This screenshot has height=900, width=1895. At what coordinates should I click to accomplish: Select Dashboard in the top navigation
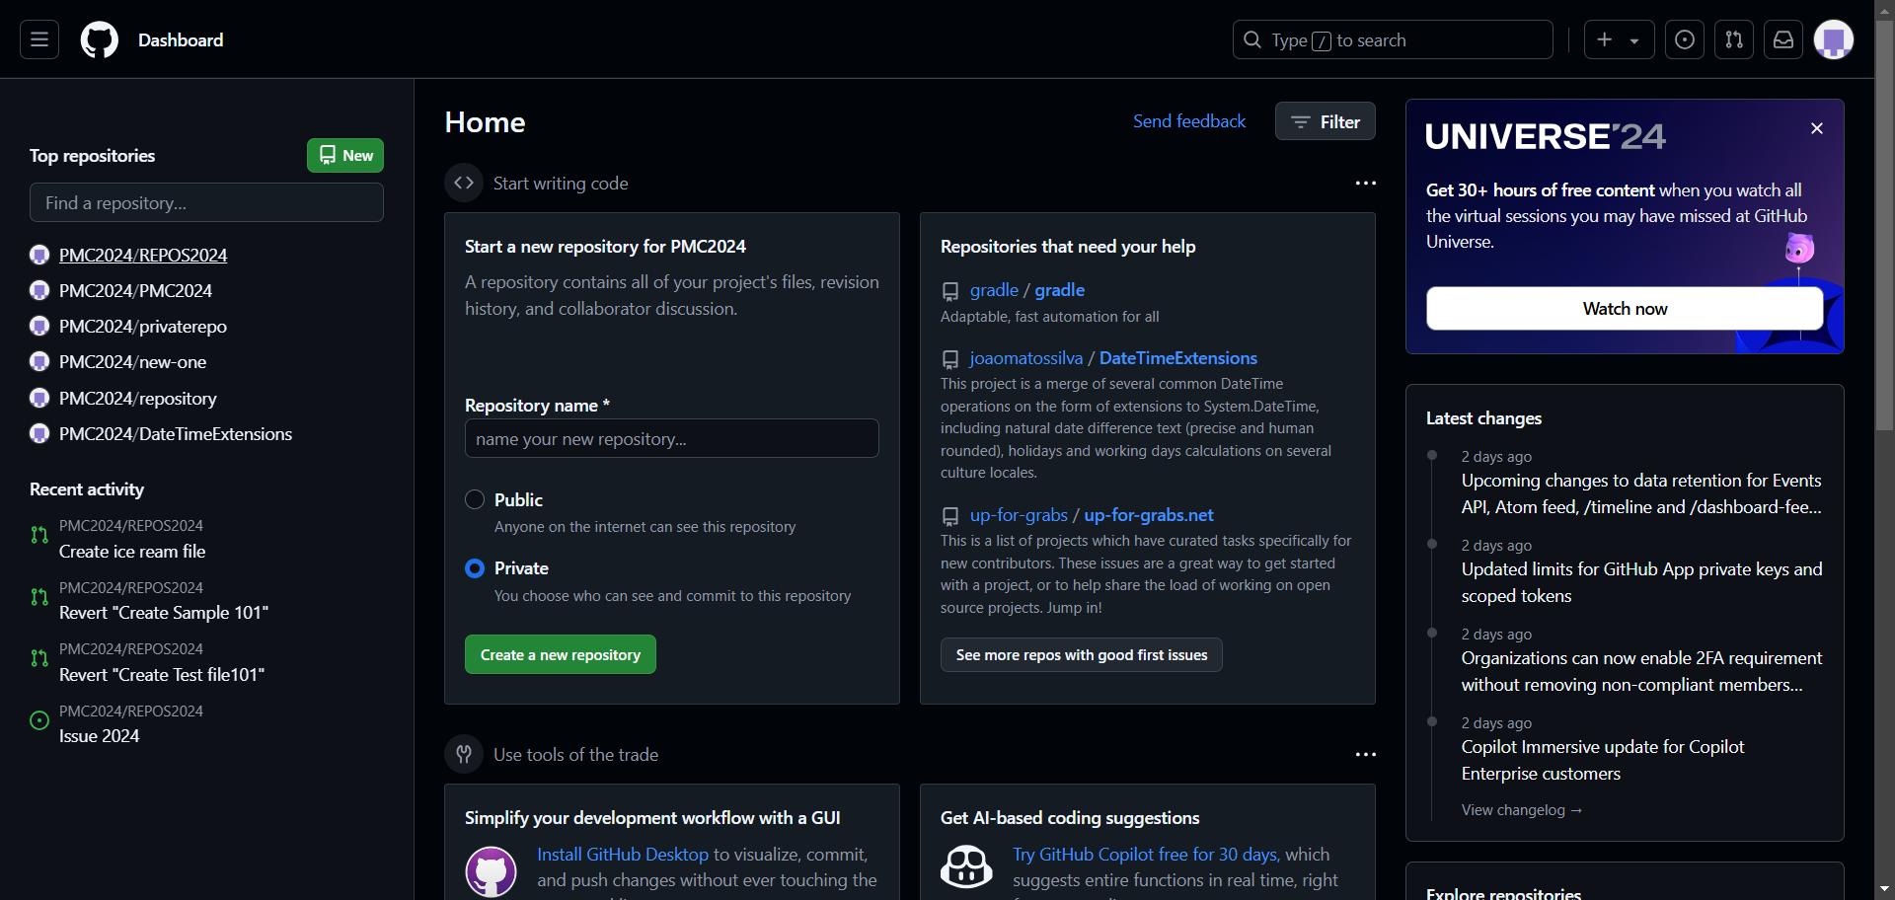tap(180, 39)
